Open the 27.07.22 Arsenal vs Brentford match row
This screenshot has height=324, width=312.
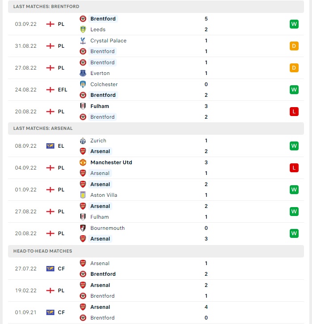pyautogui.click(x=156, y=269)
